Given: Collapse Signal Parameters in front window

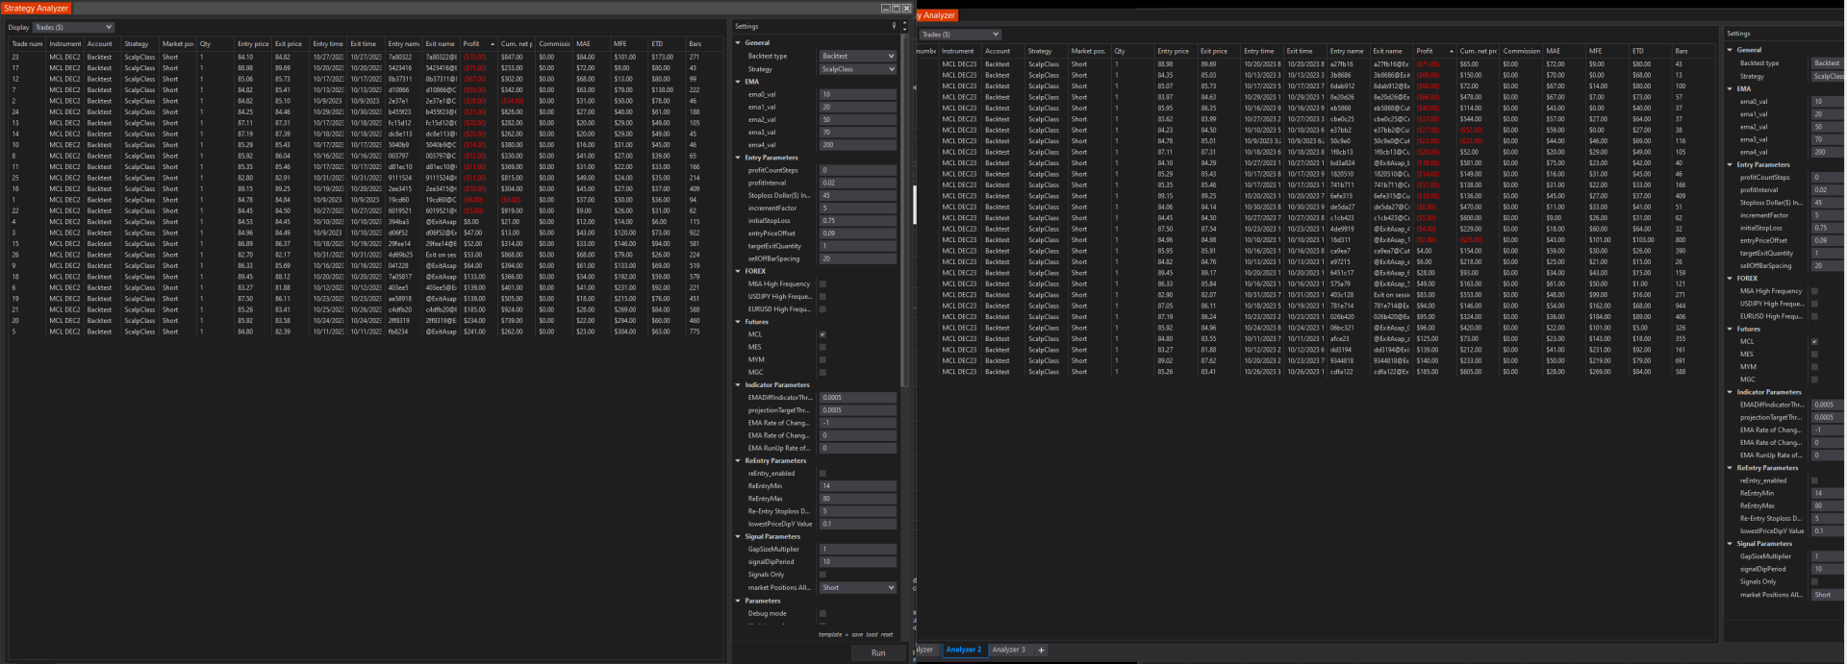Looking at the screenshot, I should click(x=739, y=537).
